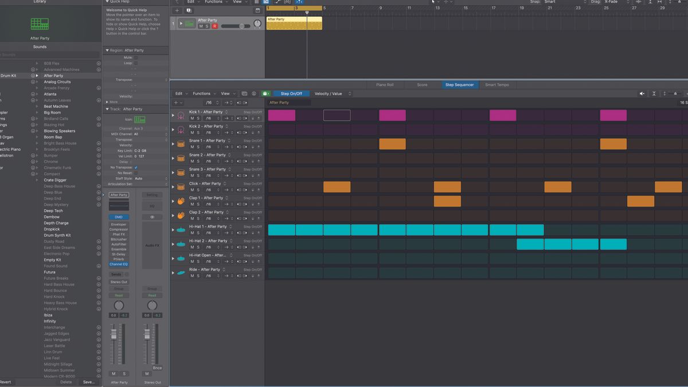Click the green MIDI In icon in Step Sequencer
Image resolution: width=688 pixels, height=387 pixels.
[265, 93]
